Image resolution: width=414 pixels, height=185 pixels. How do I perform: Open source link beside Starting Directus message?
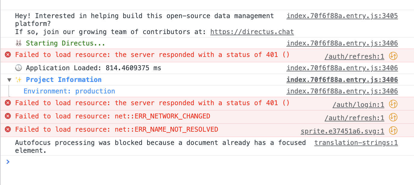[x=342, y=43]
